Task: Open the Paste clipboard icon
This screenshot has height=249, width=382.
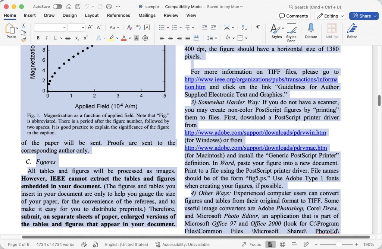Action: coord(10,28)
